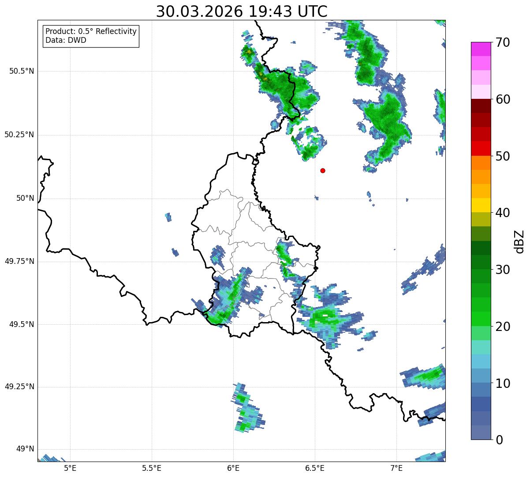The image size is (530, 477).
Task: Click the 49.5°N latitude label
Action: pos(22,324)
